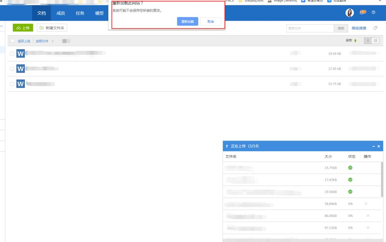Select the checkbox of the 15.75 kB file

point(12,84)
